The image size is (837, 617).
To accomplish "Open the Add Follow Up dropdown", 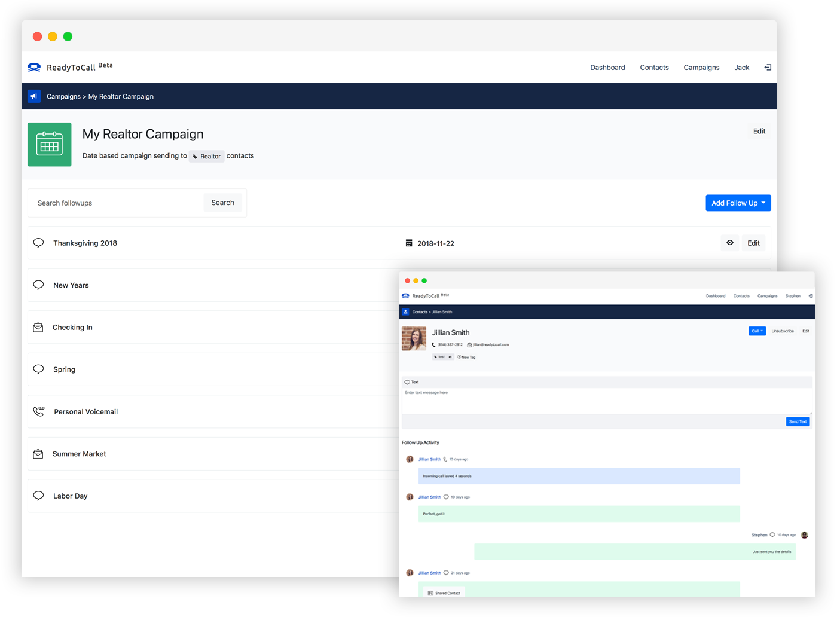I will click(x=738, y=203).
